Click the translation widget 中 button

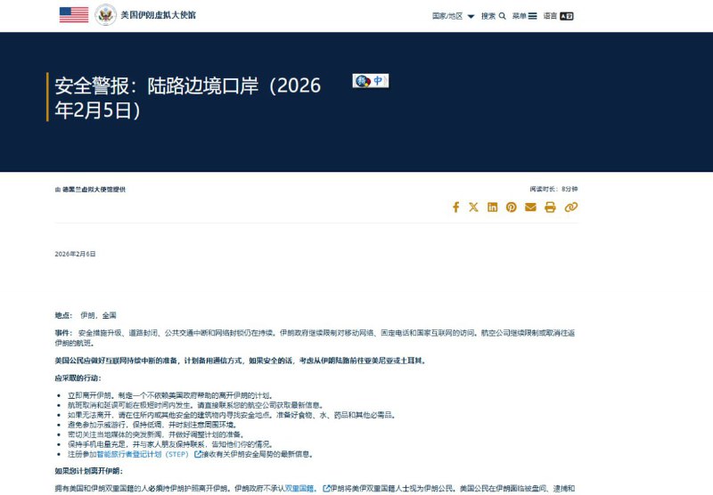pos(378,81)
